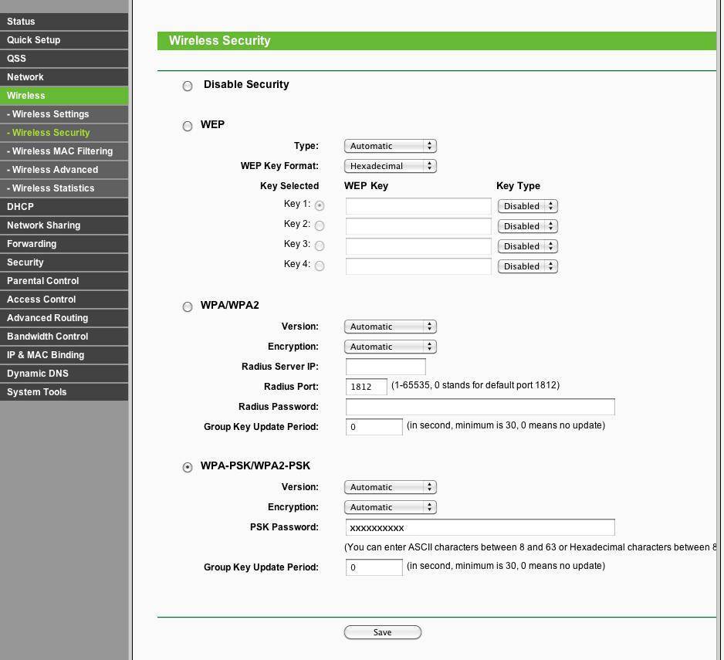Navigate to System Tools menu

click(x=64, y=392)
